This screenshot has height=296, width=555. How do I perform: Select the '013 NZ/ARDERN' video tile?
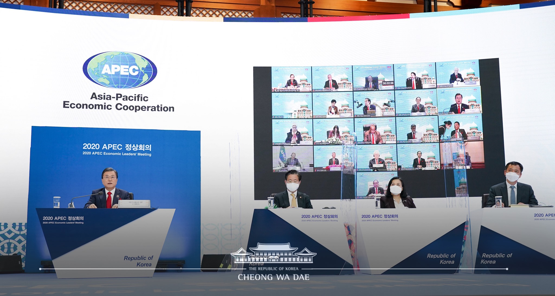point(333,132)
